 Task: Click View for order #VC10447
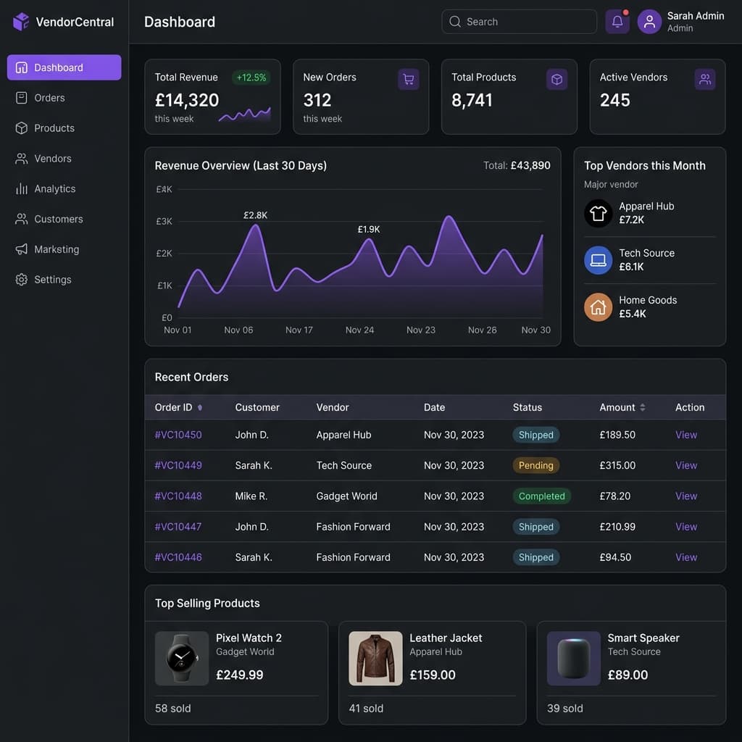click(686, 527)
